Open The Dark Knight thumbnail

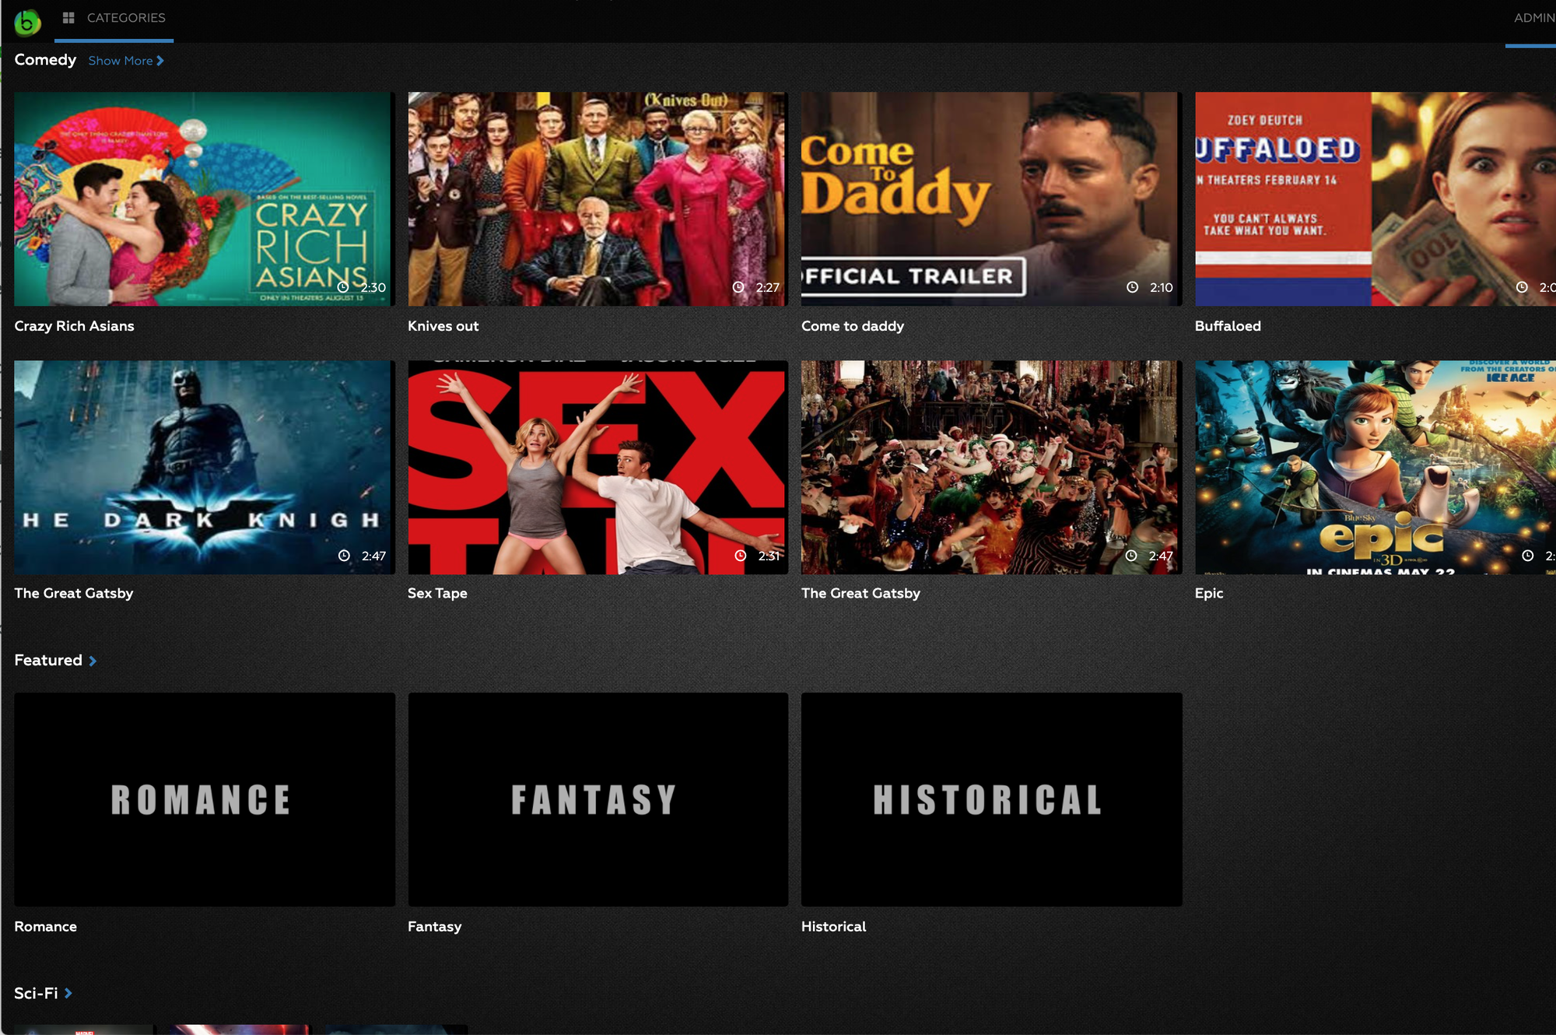(205, 467)
